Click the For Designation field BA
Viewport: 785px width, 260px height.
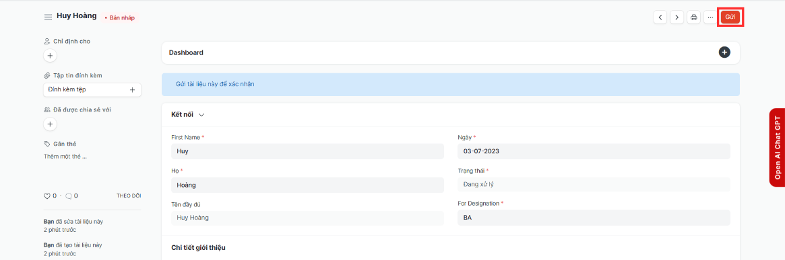tap(594, 218)
